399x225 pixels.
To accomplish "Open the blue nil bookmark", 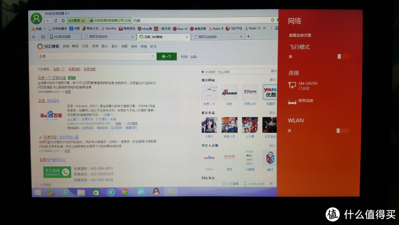I will coord(180,29).
